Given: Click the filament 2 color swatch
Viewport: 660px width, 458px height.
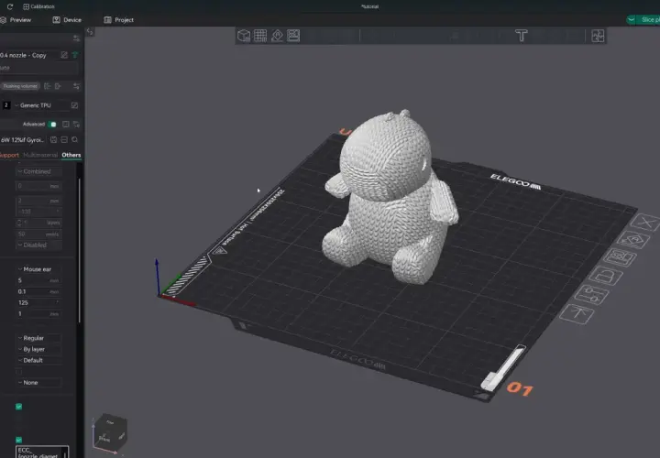Looking at the screenshot, I should 6,105.
